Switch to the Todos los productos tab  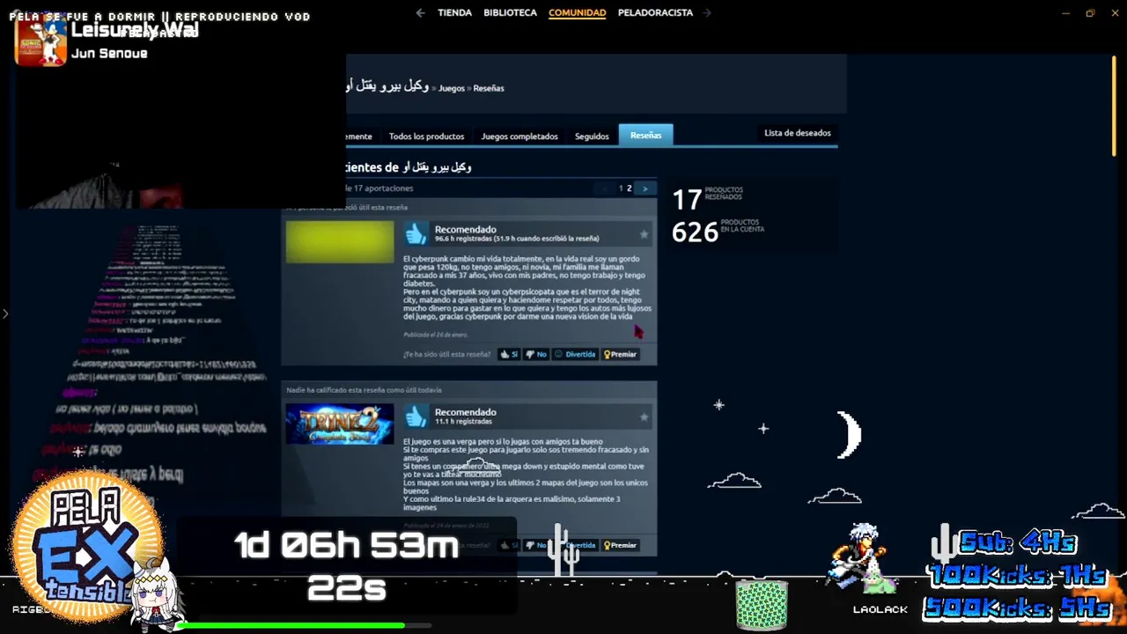(x=426, y=136)
